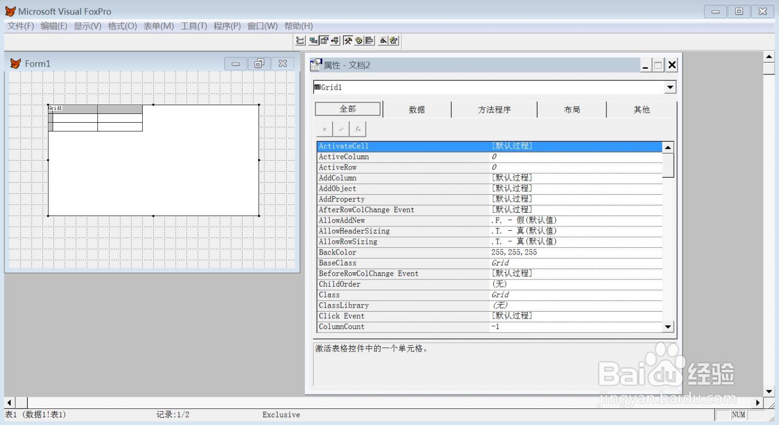Open the fx expression builder button
The width and height of the screenshot is (779, 425).
coord(357,129)
